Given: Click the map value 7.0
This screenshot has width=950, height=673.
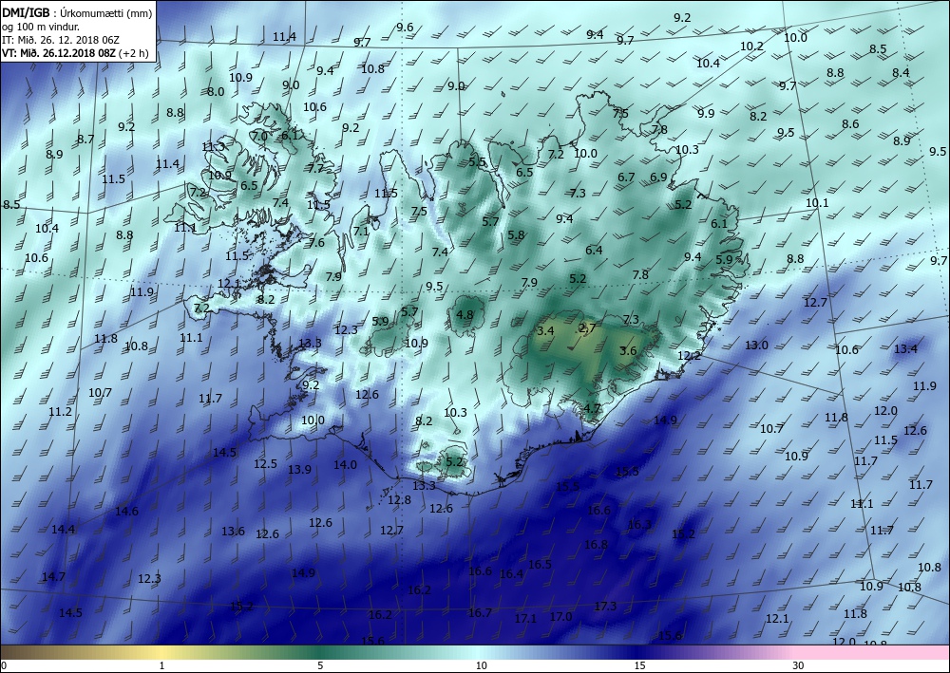Looking at the screenshot, I should pos(259,137).
